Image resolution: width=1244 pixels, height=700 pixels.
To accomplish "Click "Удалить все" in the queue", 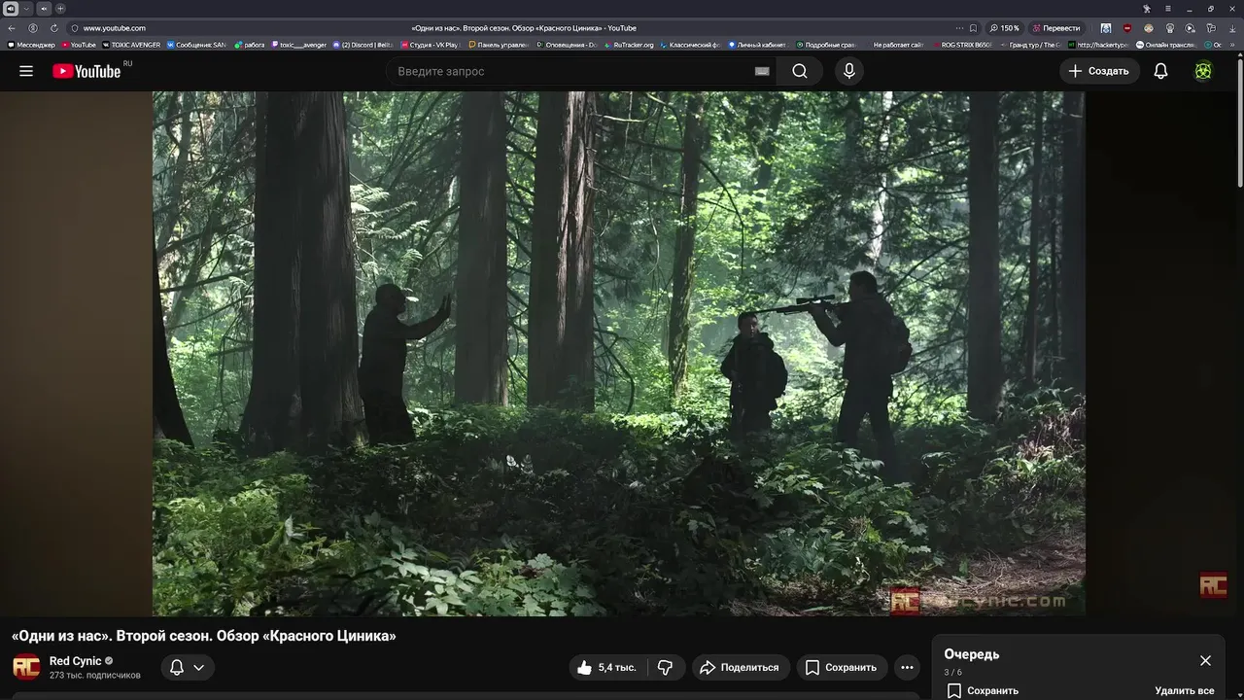I will pyautogui.click(x=1185, y=690).
